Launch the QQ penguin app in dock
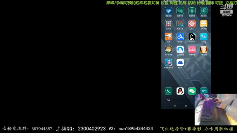Screen dimensions: 237x133 pyautogui.click(x=180, y=91)
